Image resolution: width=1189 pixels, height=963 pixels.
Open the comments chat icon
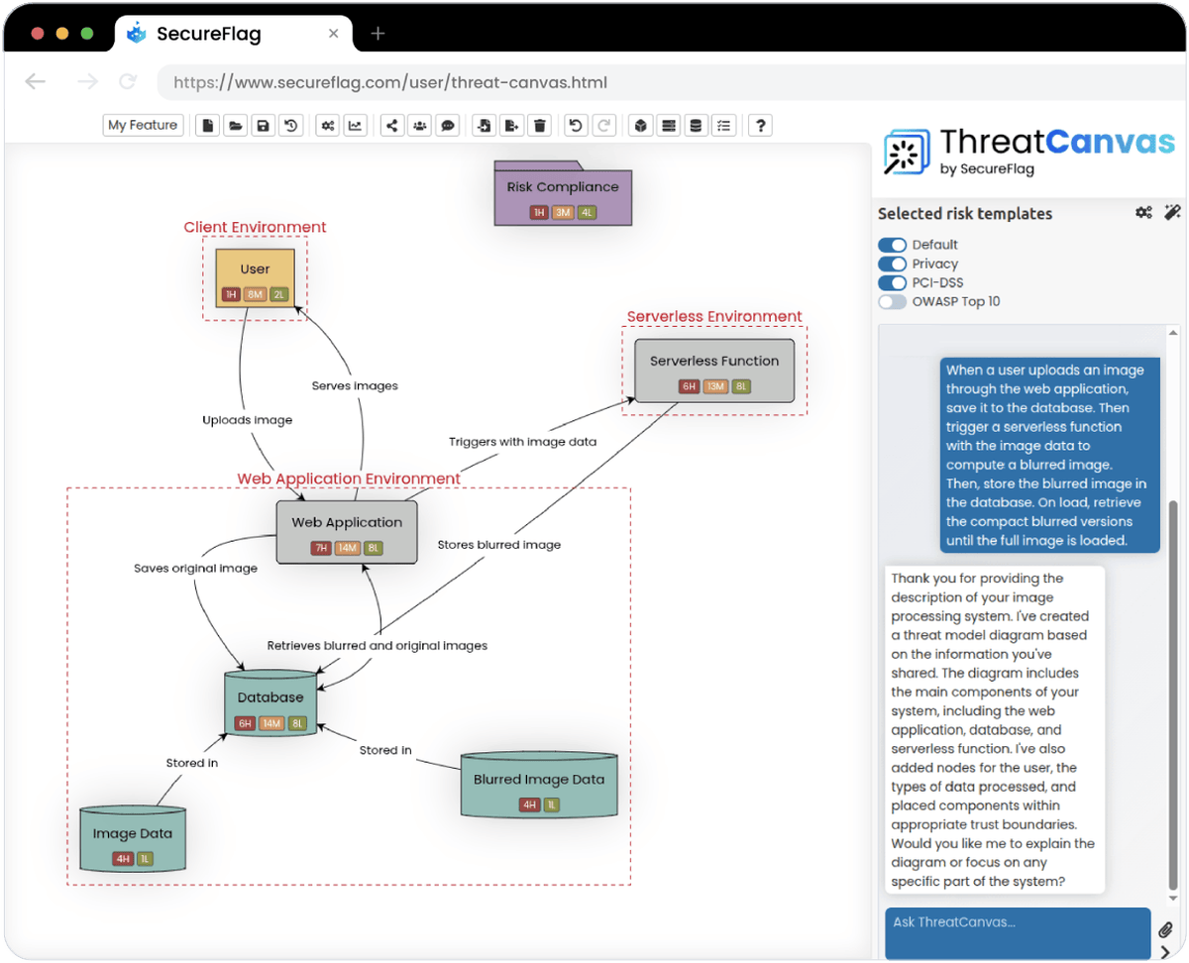pos(448,126)
